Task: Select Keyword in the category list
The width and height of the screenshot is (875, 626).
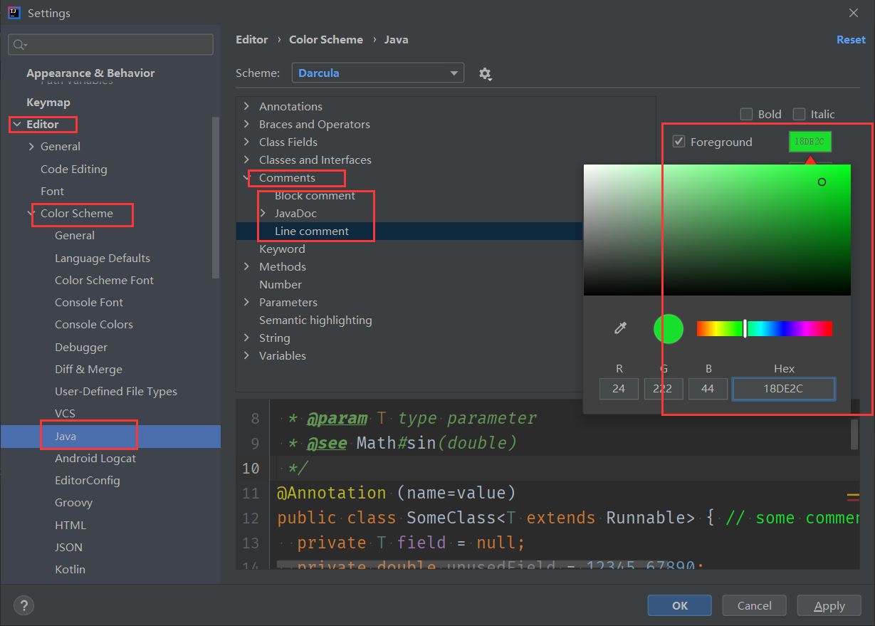Action: click(282, 249)
